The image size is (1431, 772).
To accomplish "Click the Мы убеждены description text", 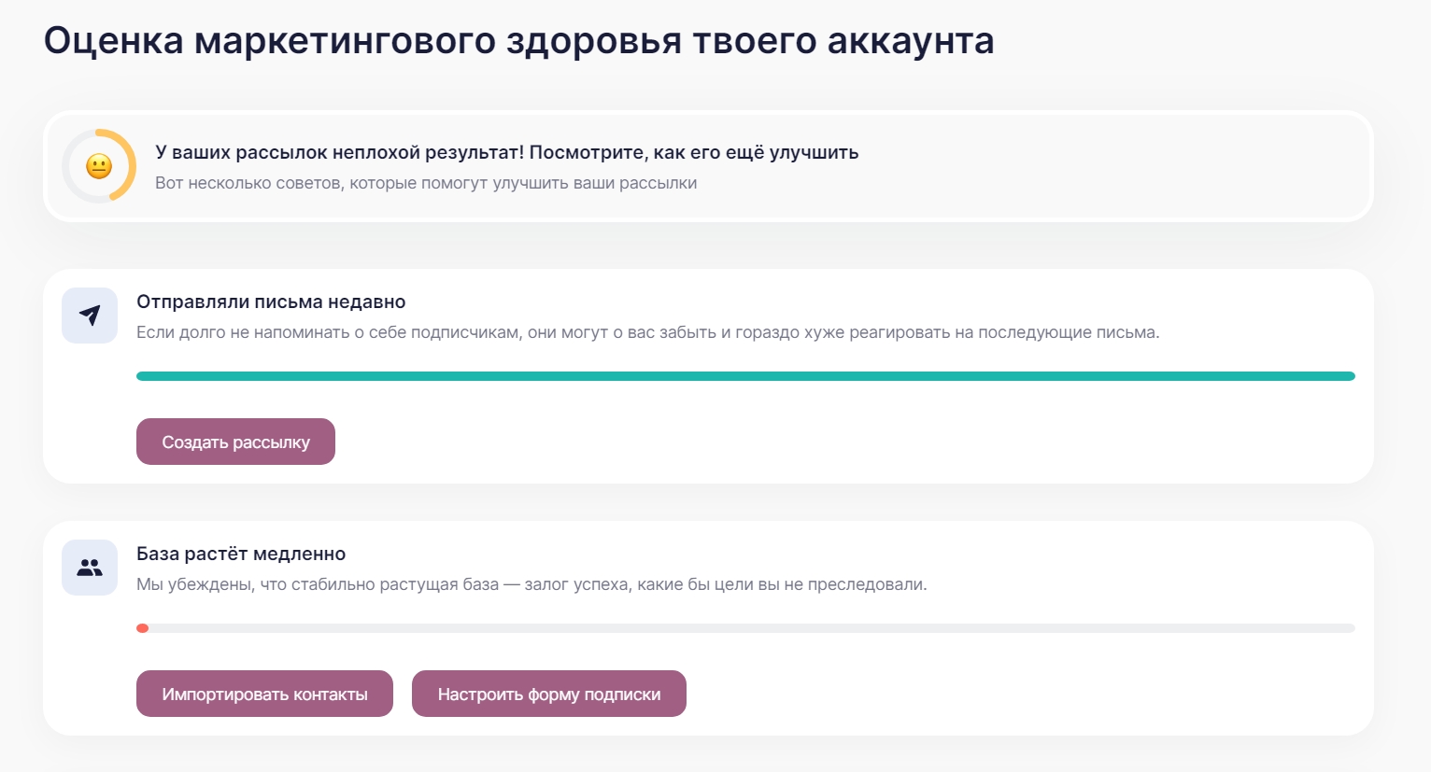I will pyautogui.click(x=531, y=584).
